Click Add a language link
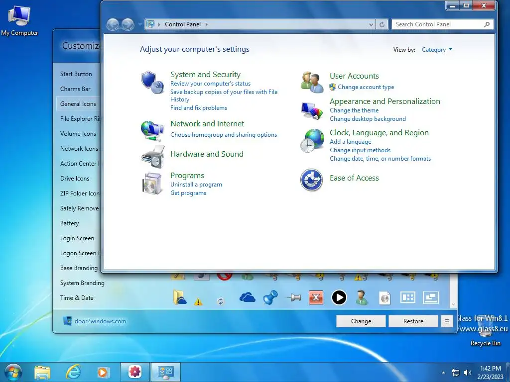The height and width of the screenshot is (382, 510). pos(350,142)
